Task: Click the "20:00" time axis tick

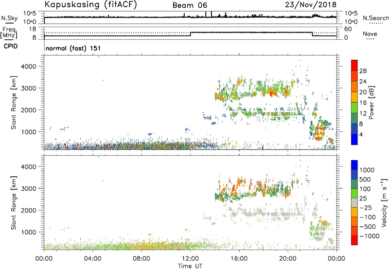Action: pos(288,259)
